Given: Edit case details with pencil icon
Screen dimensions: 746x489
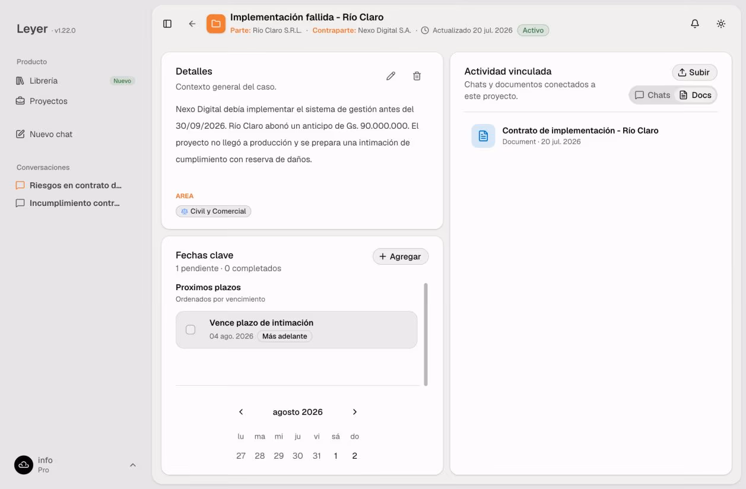Looking at the screenshot, I should (x=391, y=76).
